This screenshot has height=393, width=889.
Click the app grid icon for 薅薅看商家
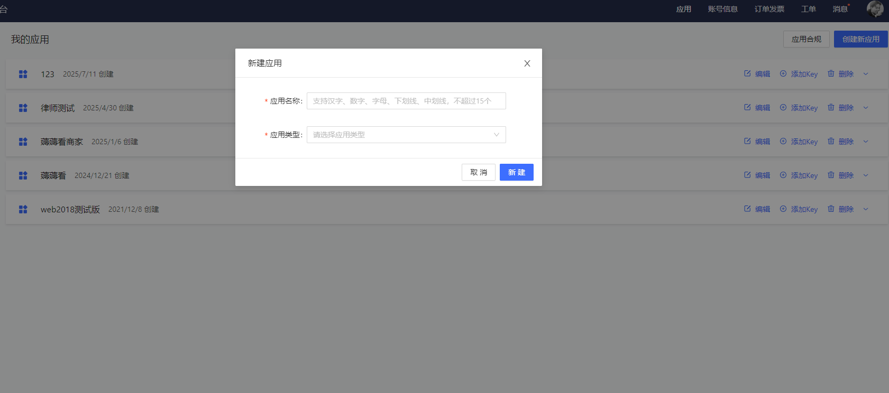point(23,142)
